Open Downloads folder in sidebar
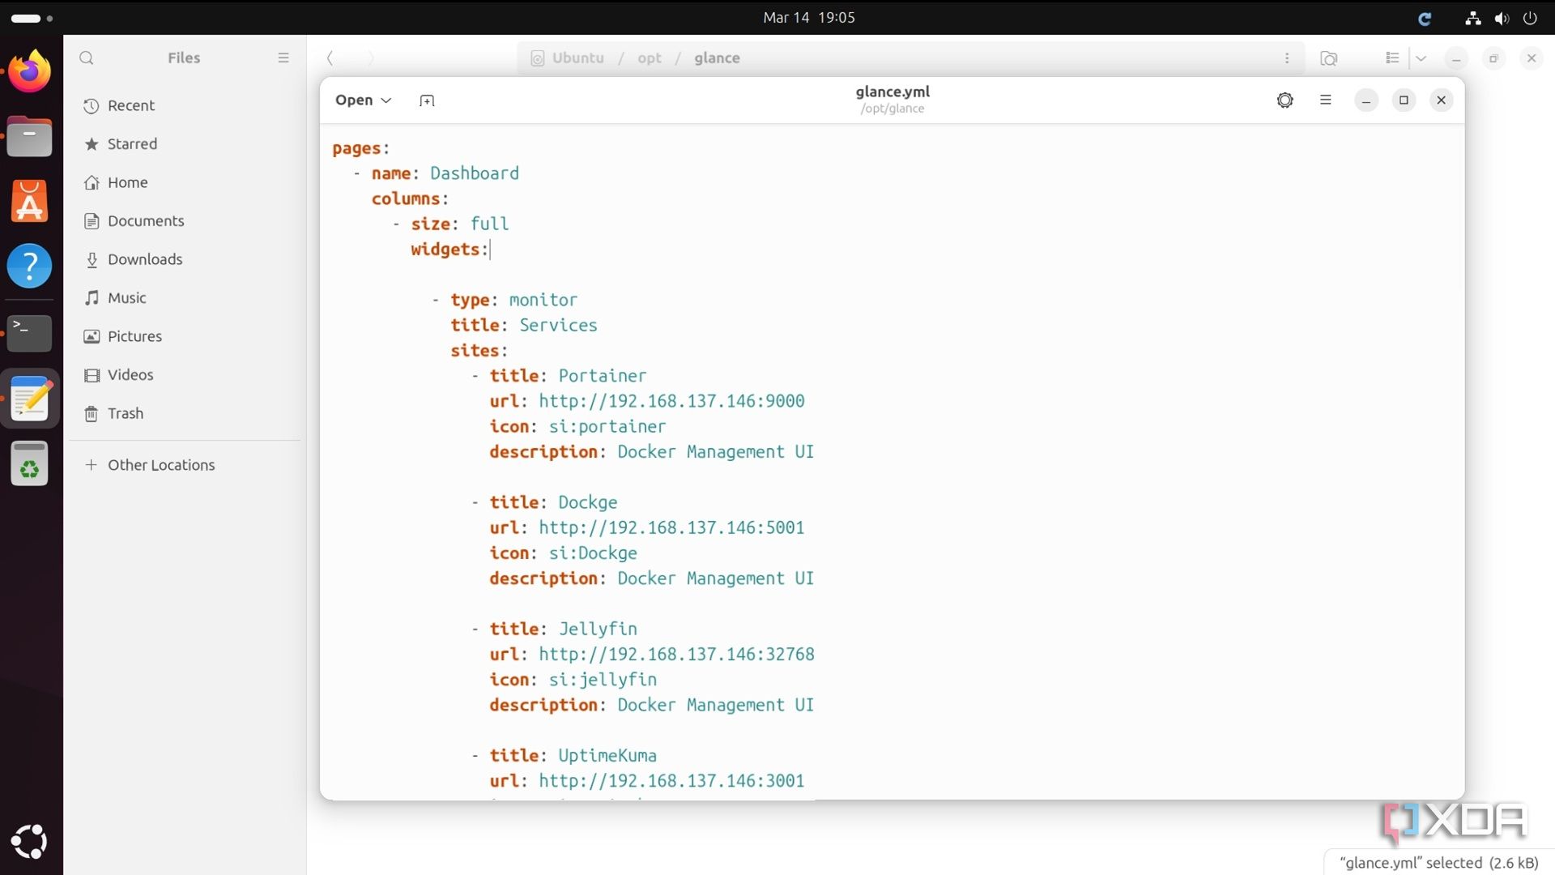 [185, 259]
